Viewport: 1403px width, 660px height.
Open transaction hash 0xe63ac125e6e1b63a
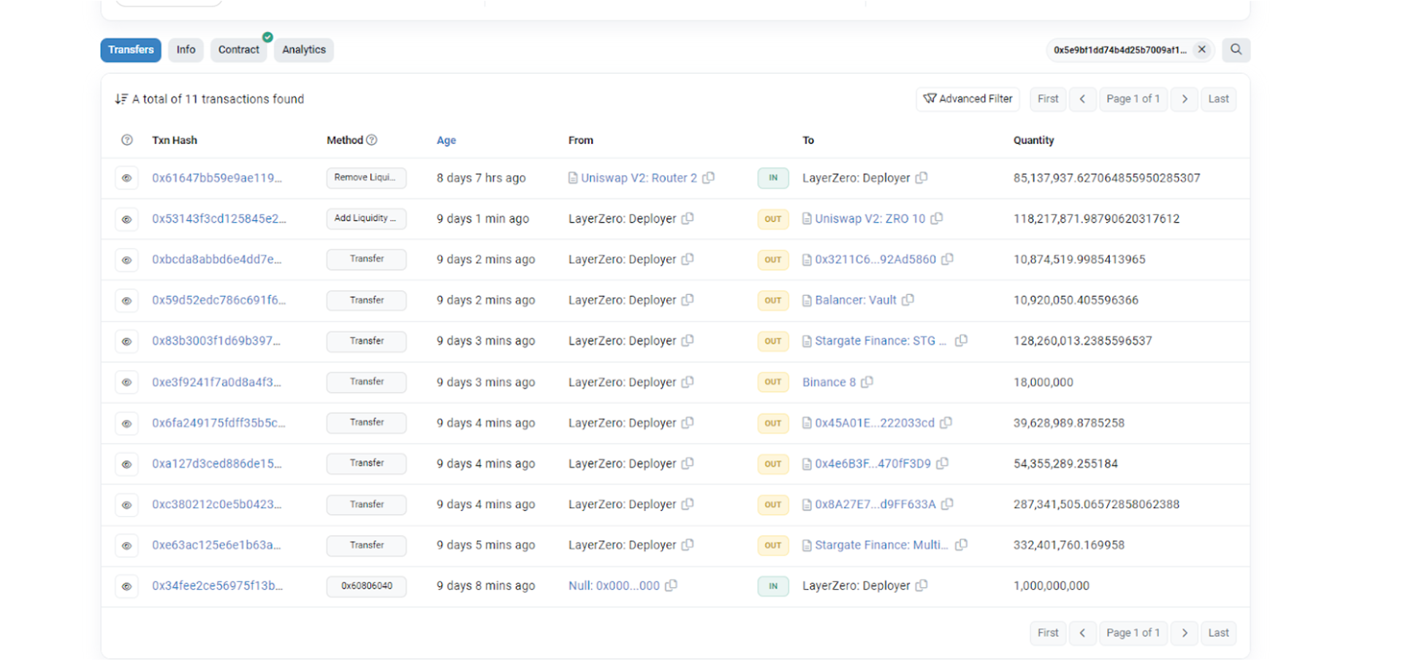click(216, 545)
